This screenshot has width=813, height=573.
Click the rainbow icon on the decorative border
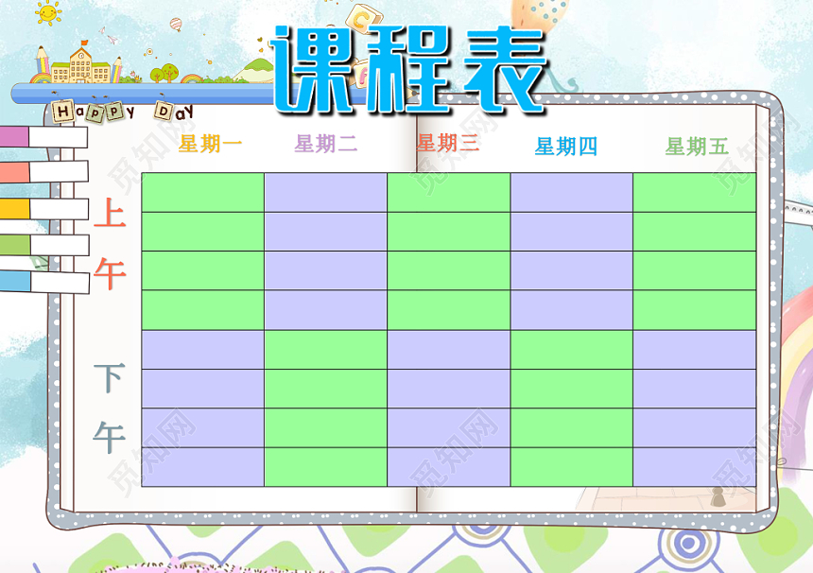tap(189, 78)
